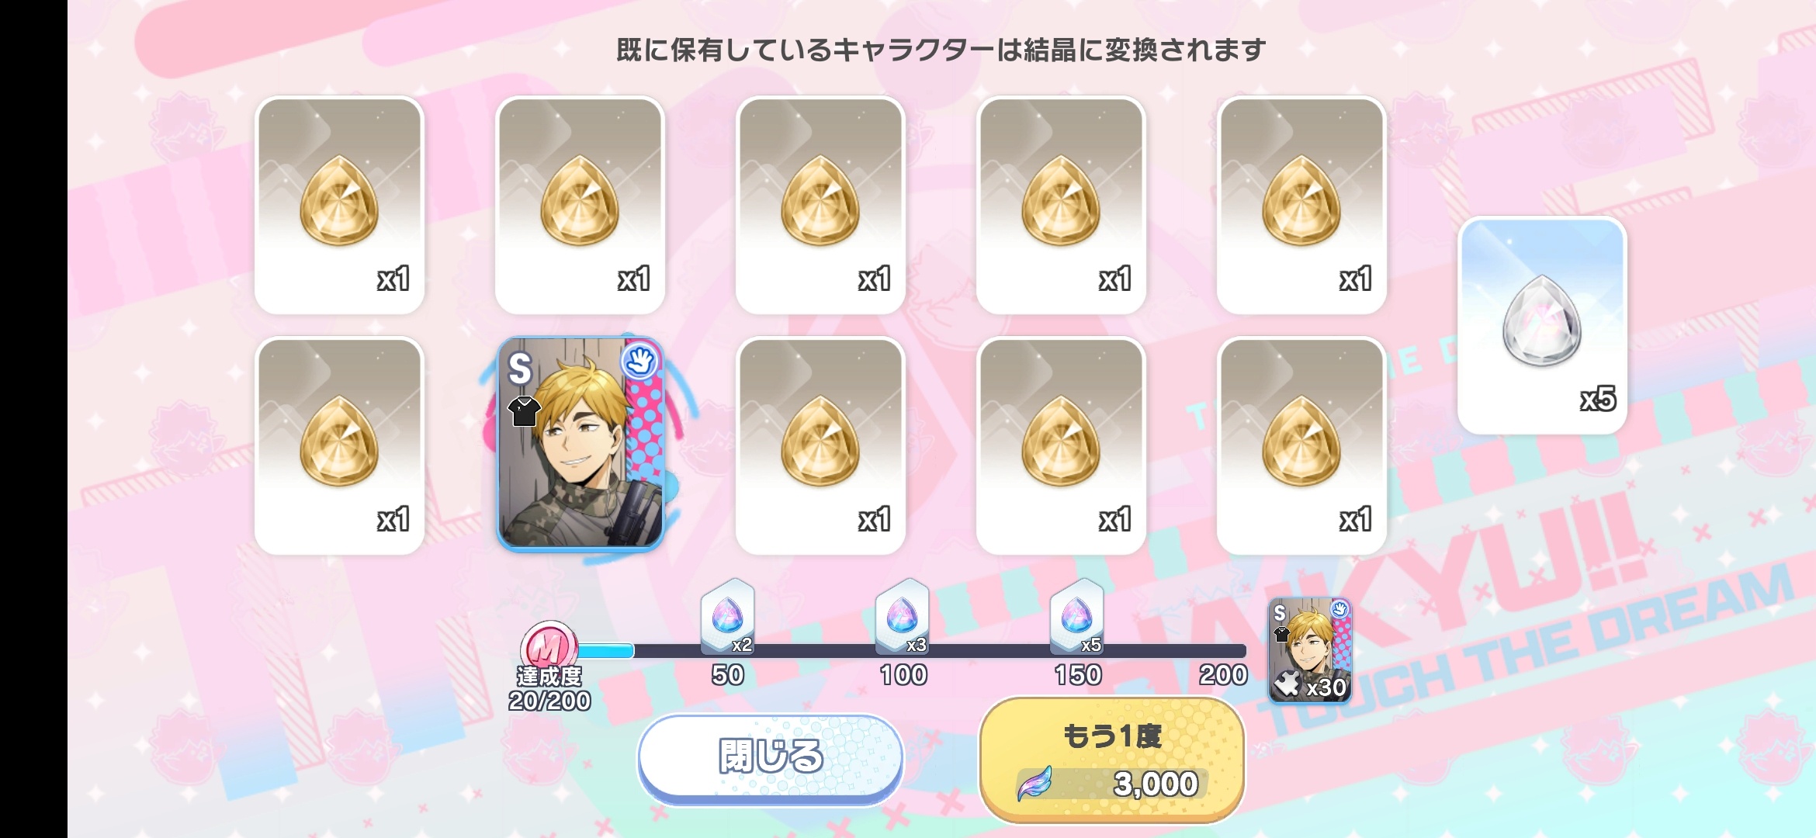Tap the first gold crystal in top row
The image size is (1816, 838).
click(339, 205)
